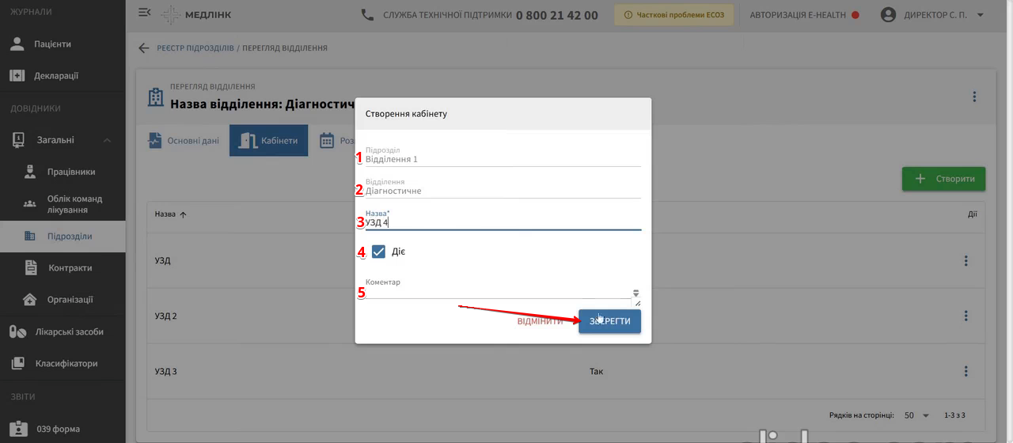Open the actions menu for the УЗД row
1013x443 pixels.
point(966,260)
